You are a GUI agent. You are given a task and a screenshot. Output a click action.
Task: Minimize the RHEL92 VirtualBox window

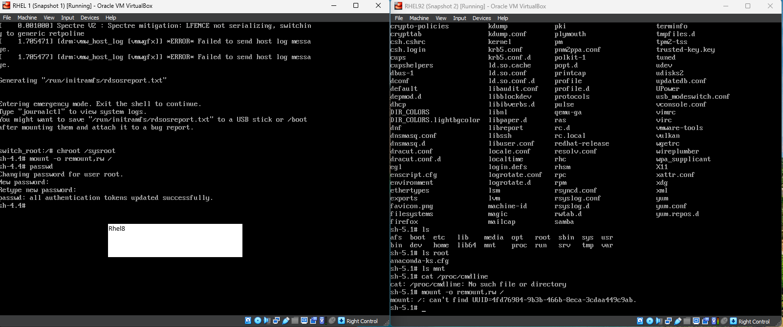pos(726,6)
